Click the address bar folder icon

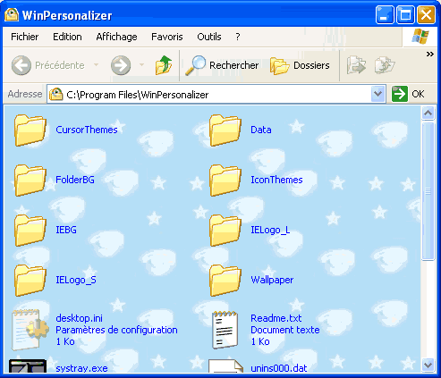[x=55, y=94]
